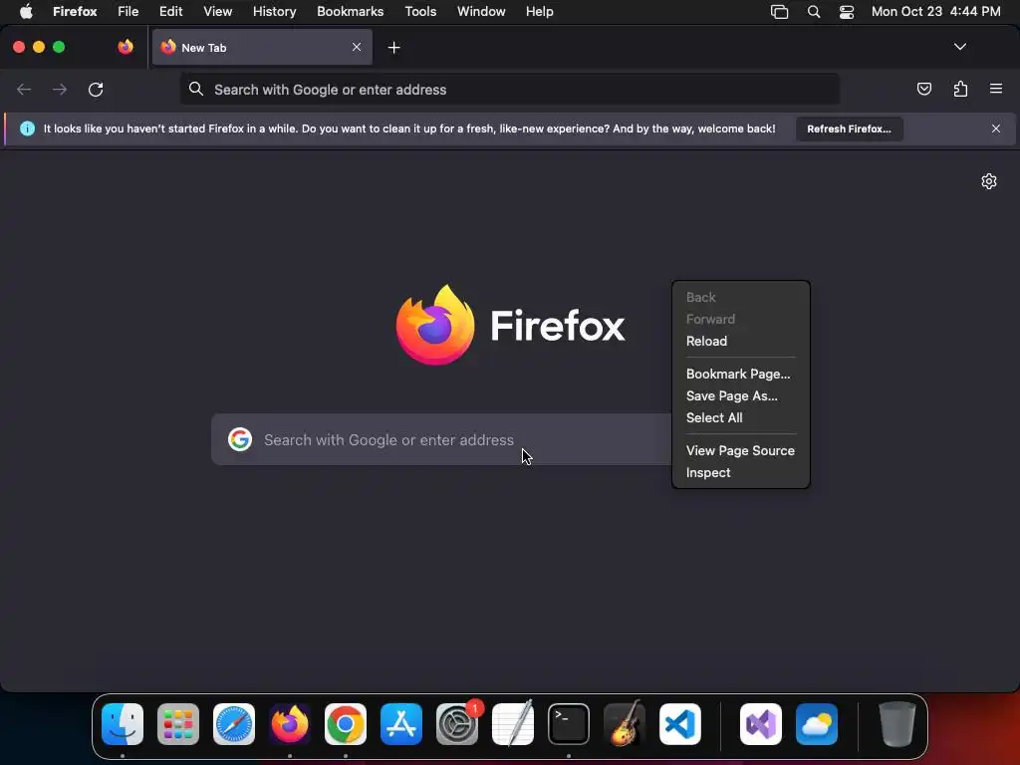Open the View menu
Image resolution: width=1020 pixels, height=765 pixels.
tap(217, 12)
